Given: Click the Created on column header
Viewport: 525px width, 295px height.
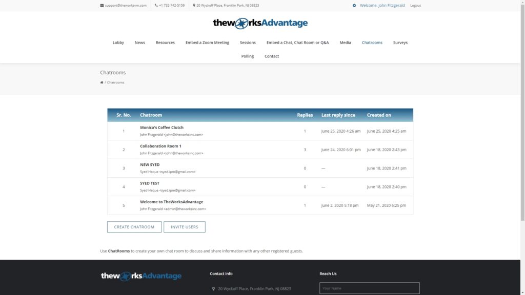Looking at the screenshot, I should coord(379,115).
